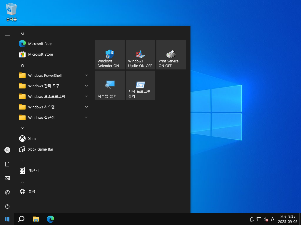This screenshot has width=301, height=225.
Task: Open taskbar Search magnifier
Action: 21,219
